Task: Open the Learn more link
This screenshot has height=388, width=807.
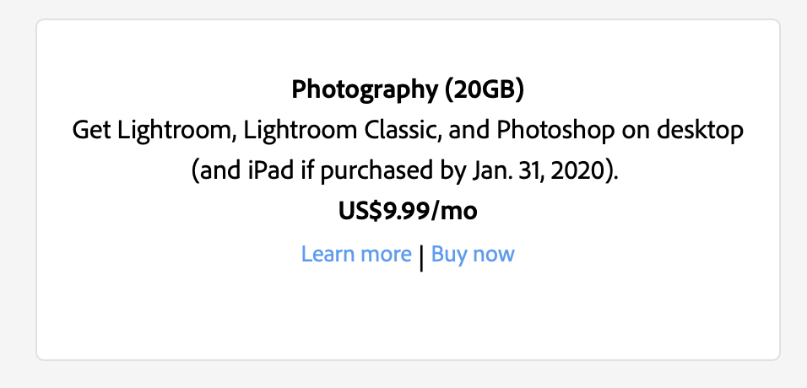Action: [356, 254]
